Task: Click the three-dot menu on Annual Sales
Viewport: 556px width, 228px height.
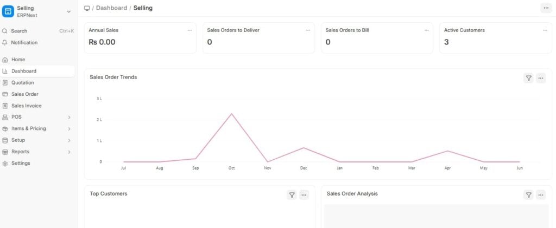Action: tap(189, 30)
